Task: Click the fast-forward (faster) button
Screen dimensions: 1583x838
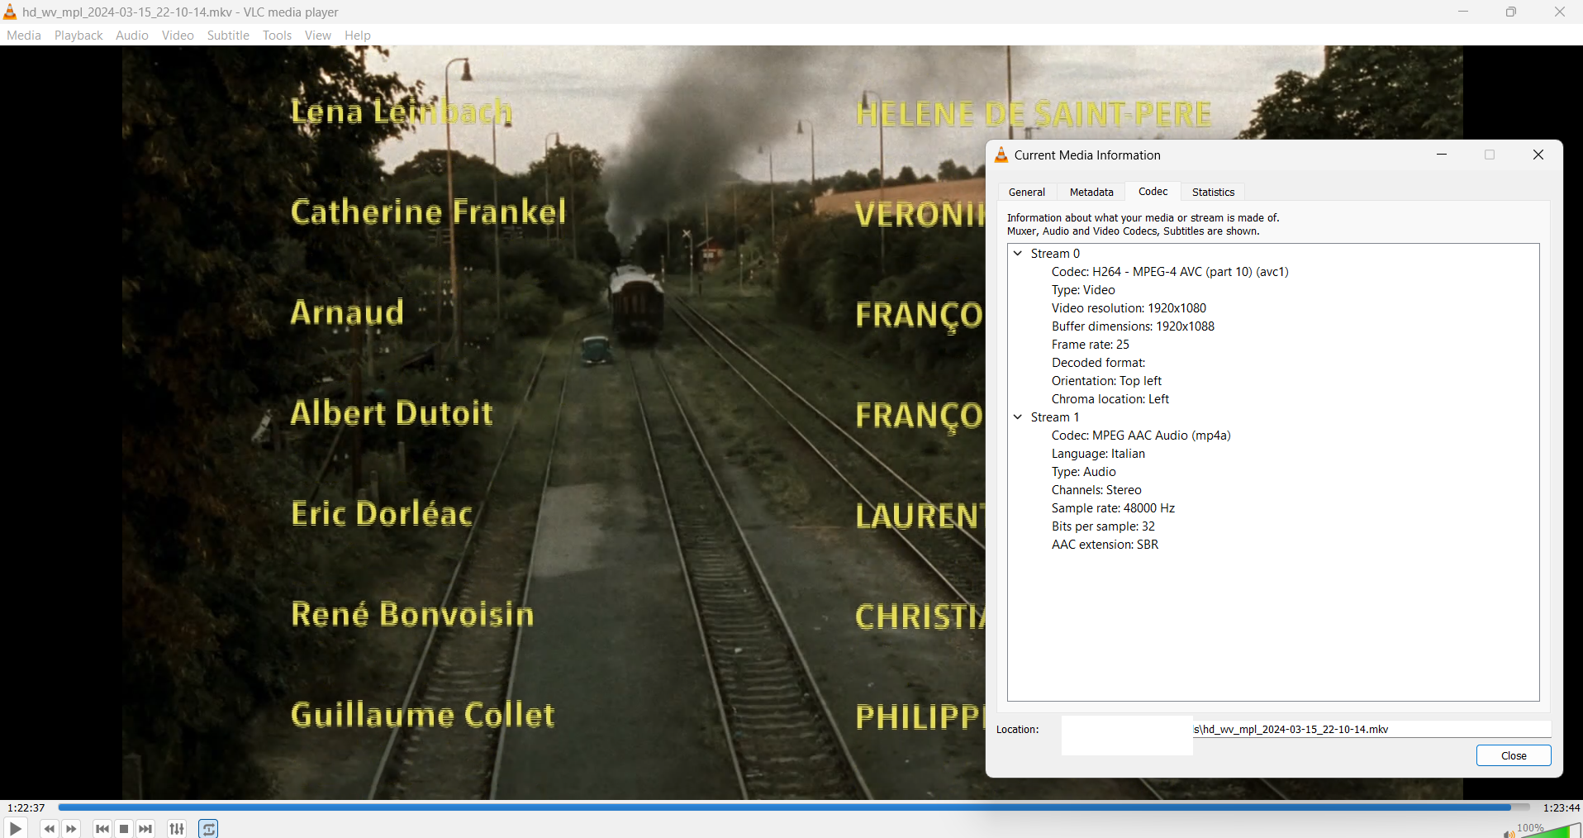Action: click(x=72, y=829)
